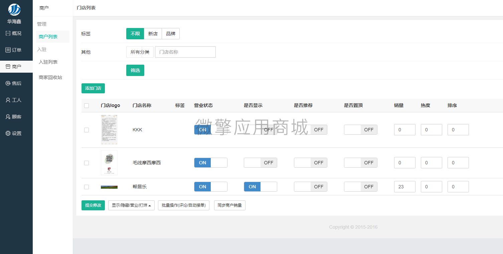Open the KKK store logo thumbnail
Viewport: 503px width, 254px height.
[x=109, y=130]
